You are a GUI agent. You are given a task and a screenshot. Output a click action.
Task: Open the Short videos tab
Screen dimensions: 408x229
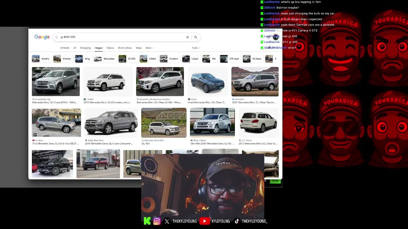[x=125, y=48]
